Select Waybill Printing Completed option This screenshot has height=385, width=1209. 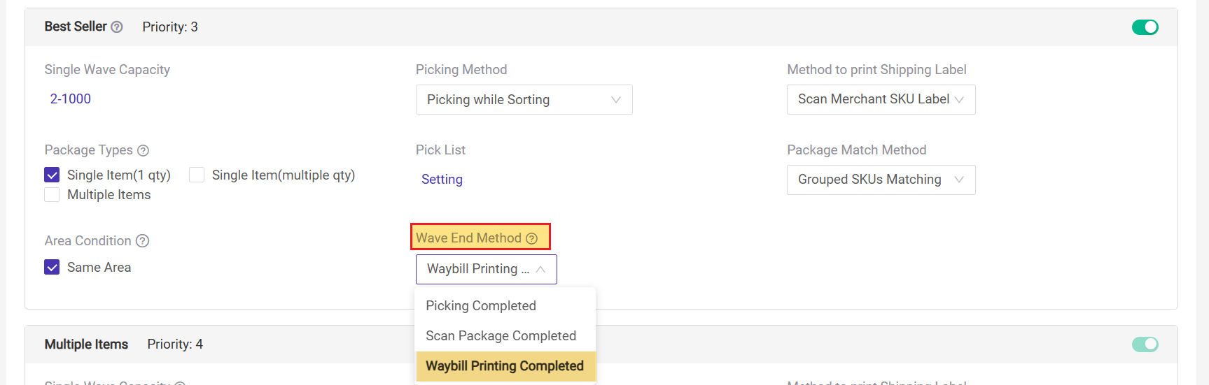coord(505,366)
